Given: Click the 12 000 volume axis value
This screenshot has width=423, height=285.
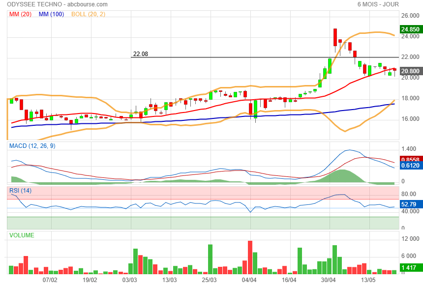Looking at the screenshot, I should tap(410, 239).
